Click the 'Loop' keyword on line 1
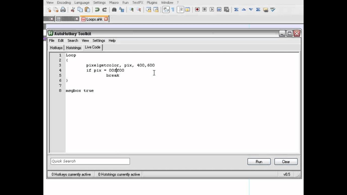The image size is (347, 195). click(x=71, y=55)
